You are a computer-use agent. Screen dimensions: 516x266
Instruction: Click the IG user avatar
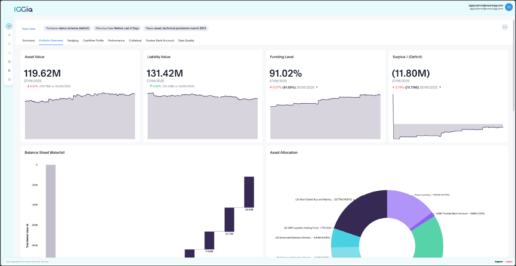[510, 7]
